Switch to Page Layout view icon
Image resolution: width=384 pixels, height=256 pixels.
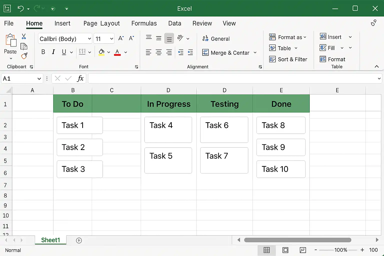click(x=285, y=250)
